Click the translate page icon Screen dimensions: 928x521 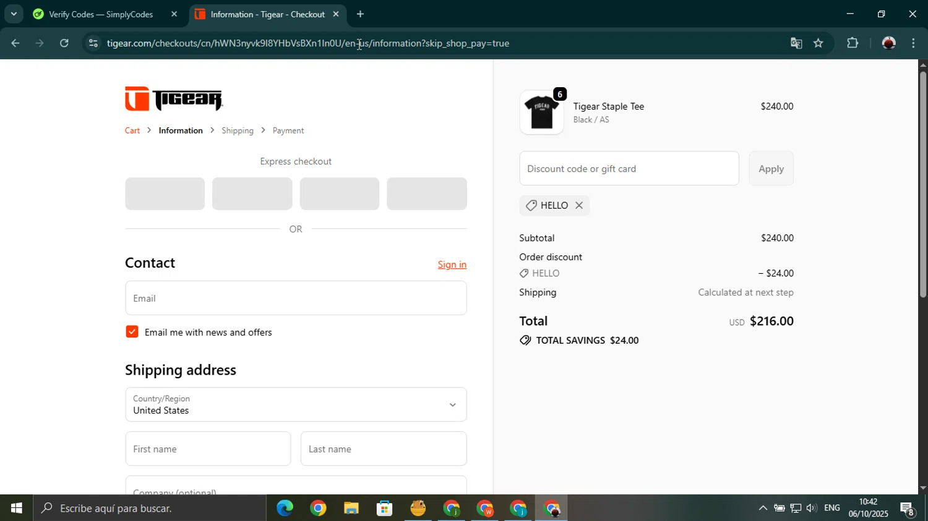click(796, 43)
